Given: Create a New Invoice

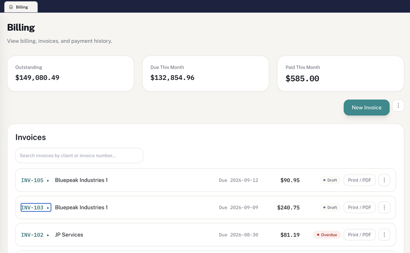Looking at the screenshot, I should tap(366, 108).
